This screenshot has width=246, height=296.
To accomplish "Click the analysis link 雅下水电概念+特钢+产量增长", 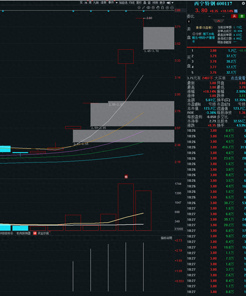I will (x=203, y=37).
